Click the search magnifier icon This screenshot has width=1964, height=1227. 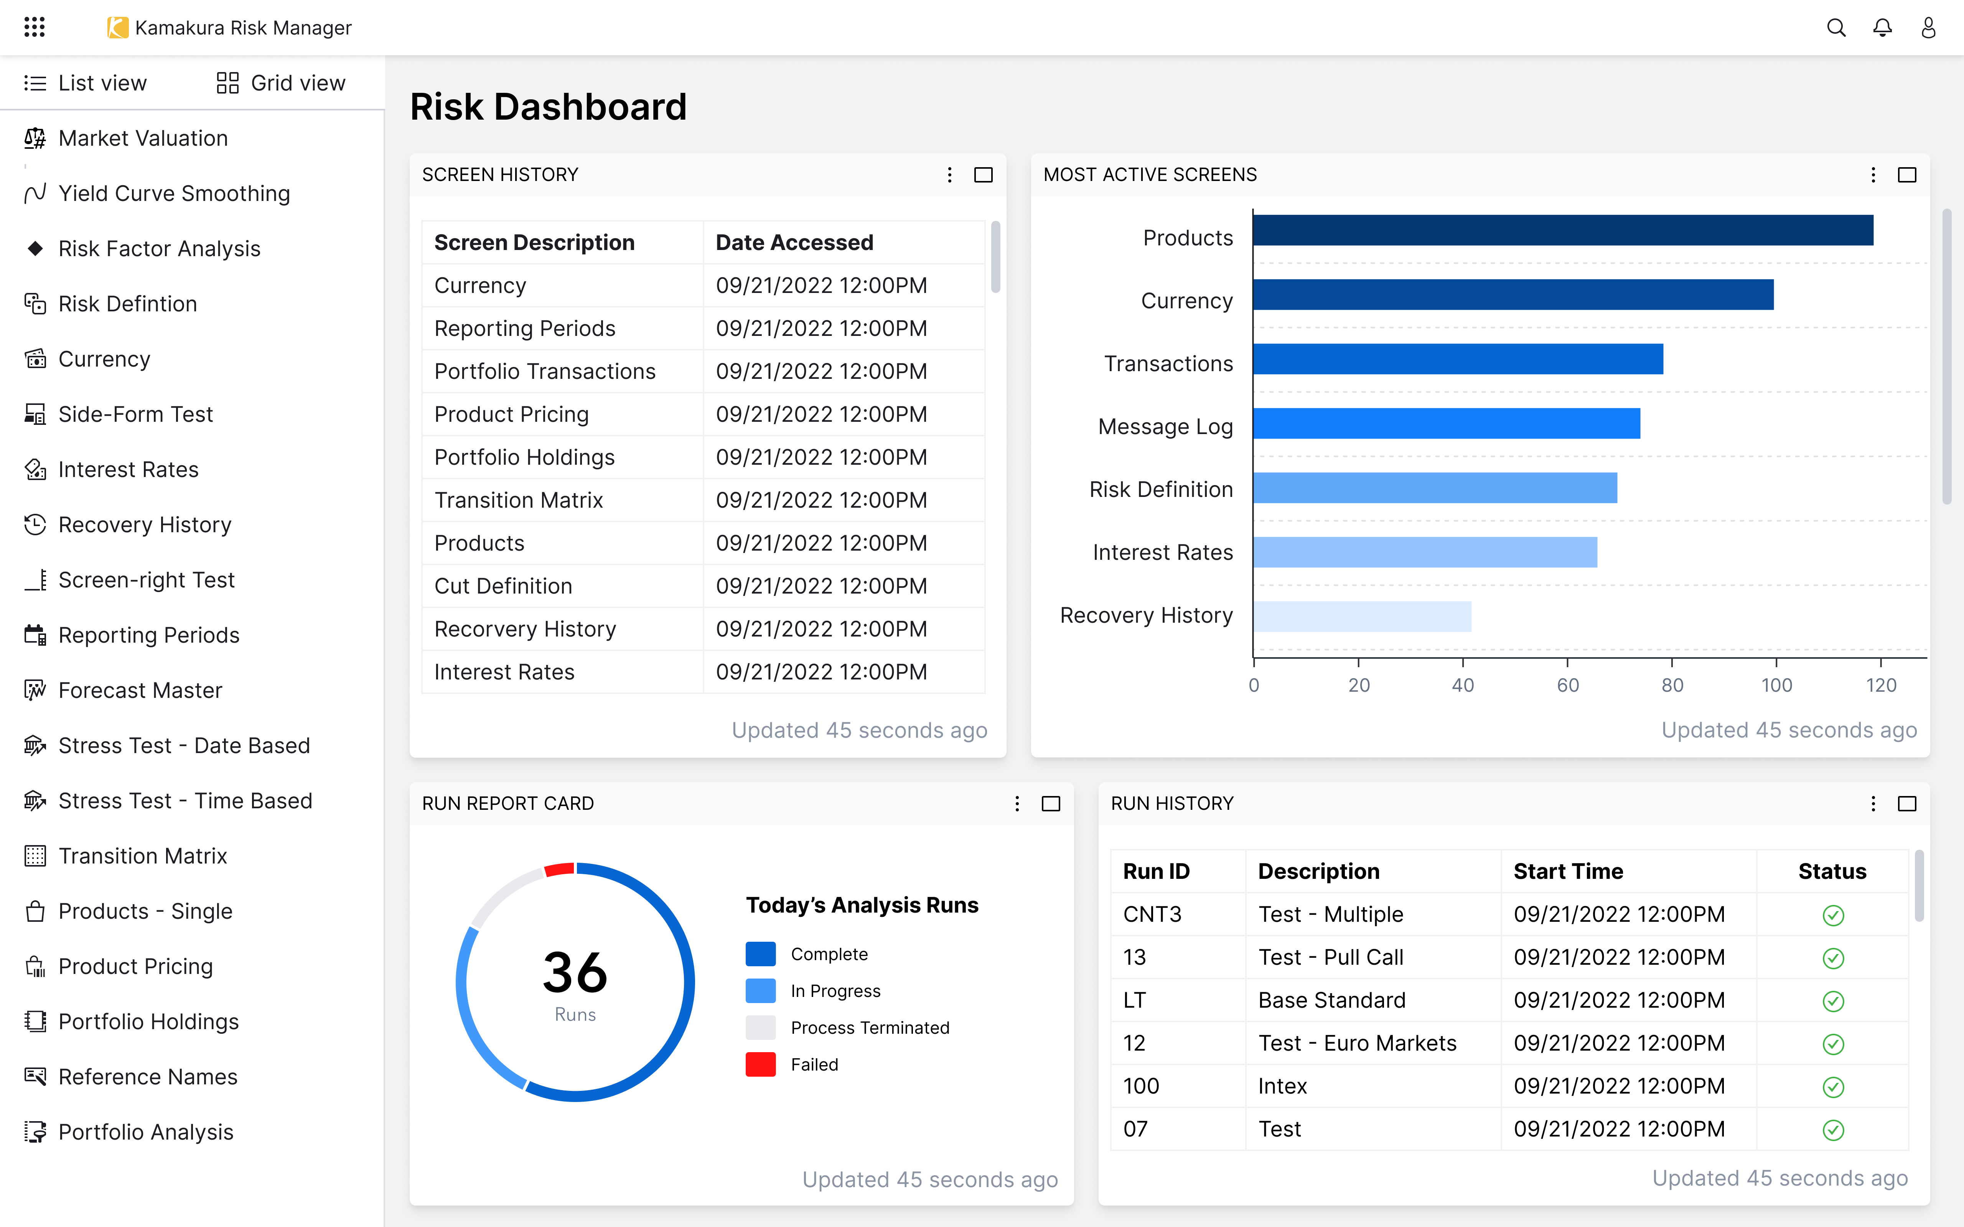1836,28
